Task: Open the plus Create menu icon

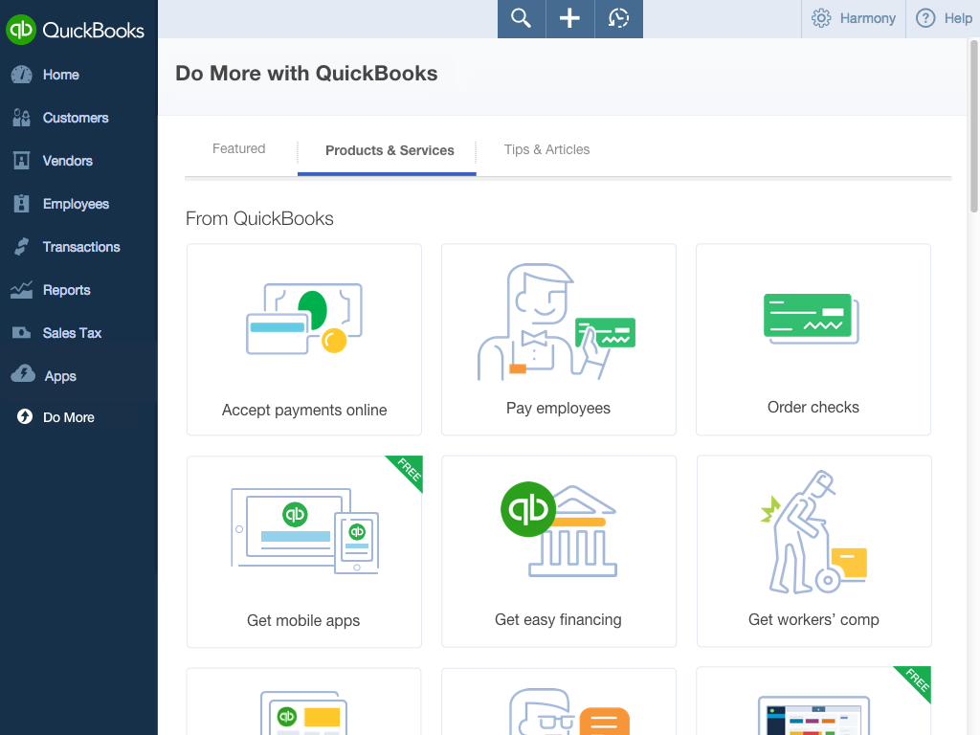Action: point(569,19)
